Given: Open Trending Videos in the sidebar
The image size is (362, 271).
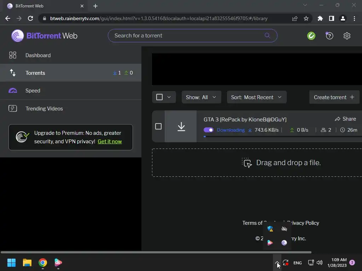Looking at the screenshot, I should 71,109.
